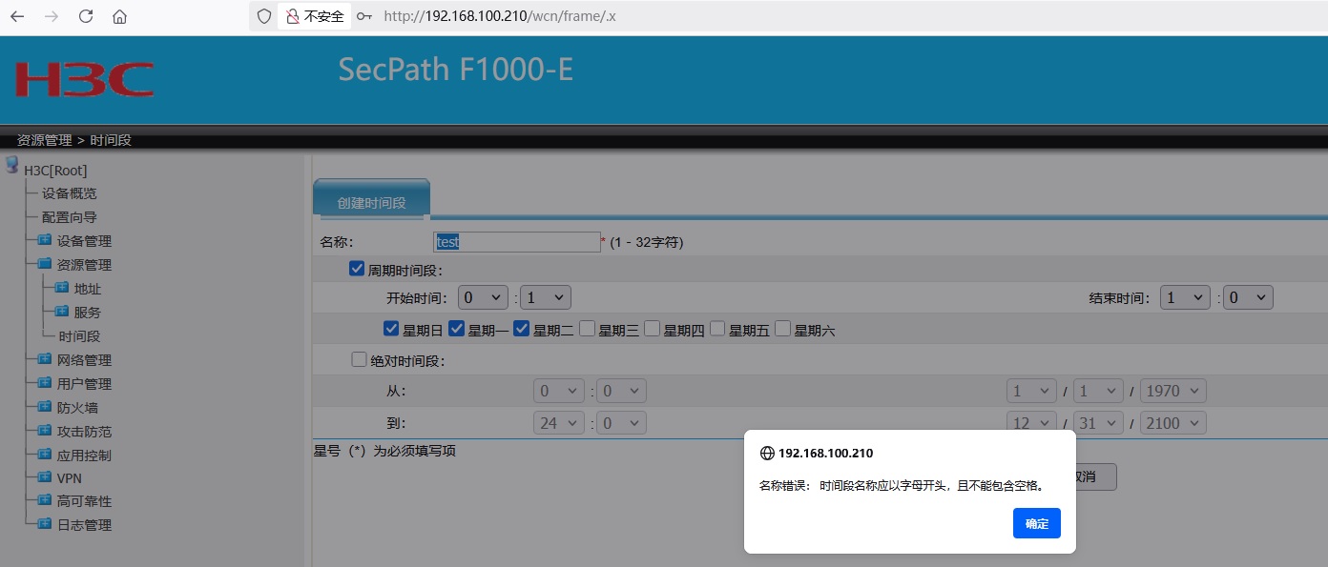This screenshot has width=1328, height=567.
Task: Click the browser back arrow
Action: pos(18,16)
